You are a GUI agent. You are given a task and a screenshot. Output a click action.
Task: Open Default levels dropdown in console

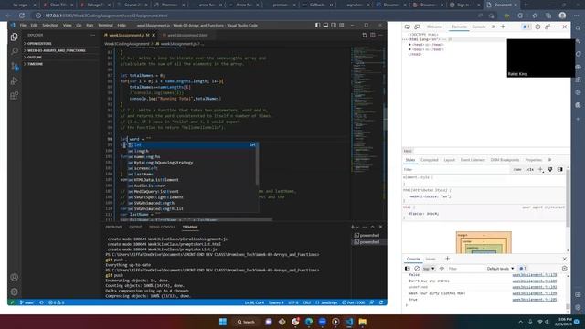point(500,268)
